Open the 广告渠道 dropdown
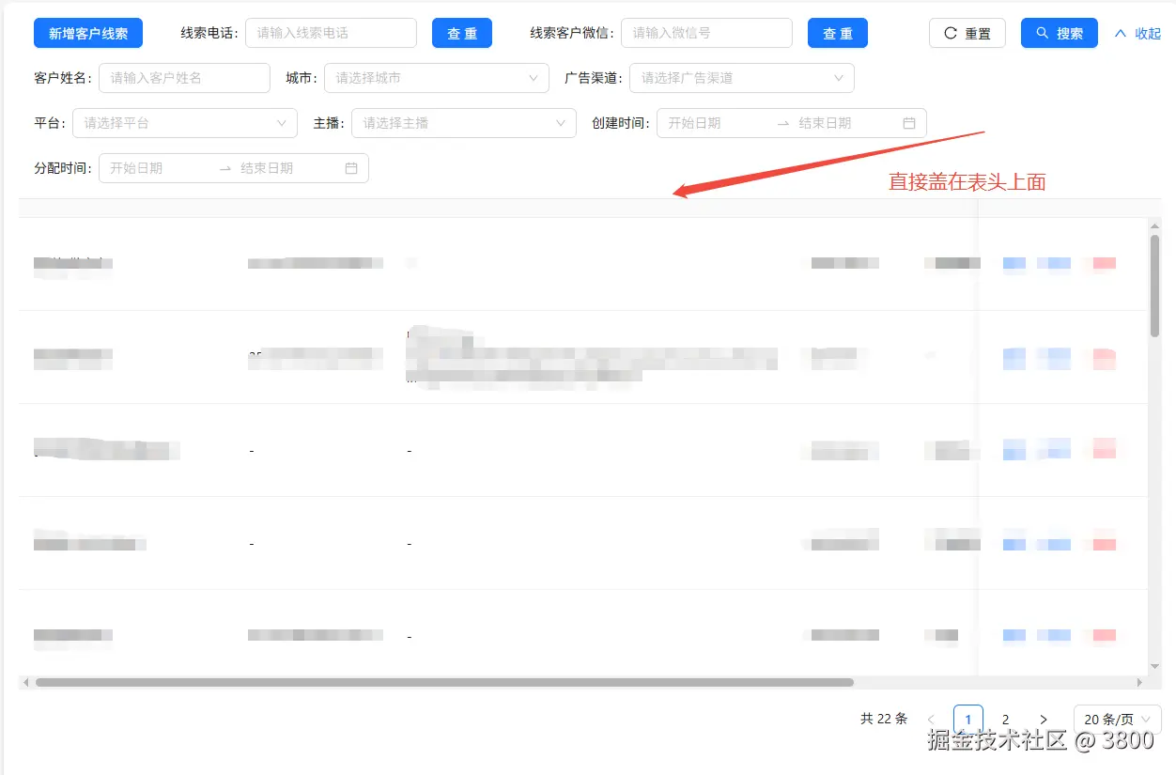The height and width of the screenshot is (775, 1176). pyautogui.click(x=741, y=78)
